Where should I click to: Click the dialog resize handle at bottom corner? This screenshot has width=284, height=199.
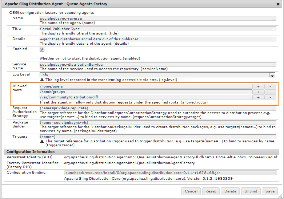coord(280,196)
